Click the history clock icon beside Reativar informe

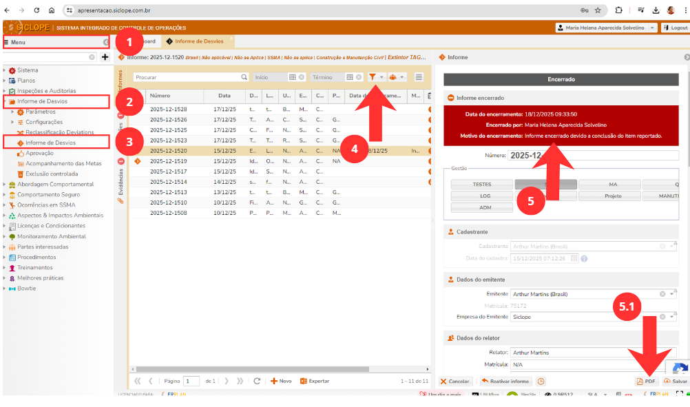coord(541,381)
